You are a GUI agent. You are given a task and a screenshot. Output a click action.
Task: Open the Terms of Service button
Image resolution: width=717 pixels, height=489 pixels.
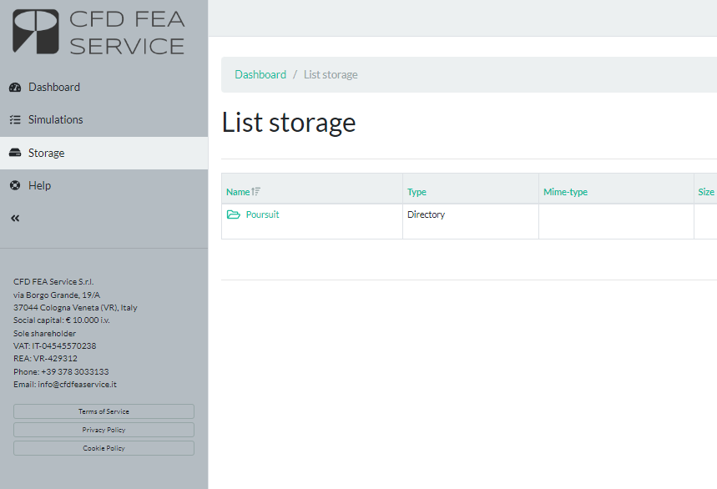coord(104,411)
